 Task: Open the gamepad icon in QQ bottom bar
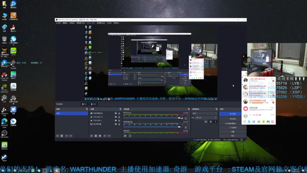(x=268, y=121)
